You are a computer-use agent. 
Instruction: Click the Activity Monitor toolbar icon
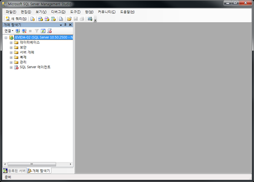90,19
